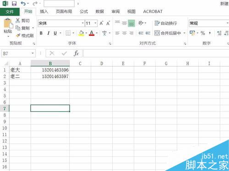229x171 pixels.
Task: Expand the 合并后居中 dropdown arrow
Action: point(184,33)
